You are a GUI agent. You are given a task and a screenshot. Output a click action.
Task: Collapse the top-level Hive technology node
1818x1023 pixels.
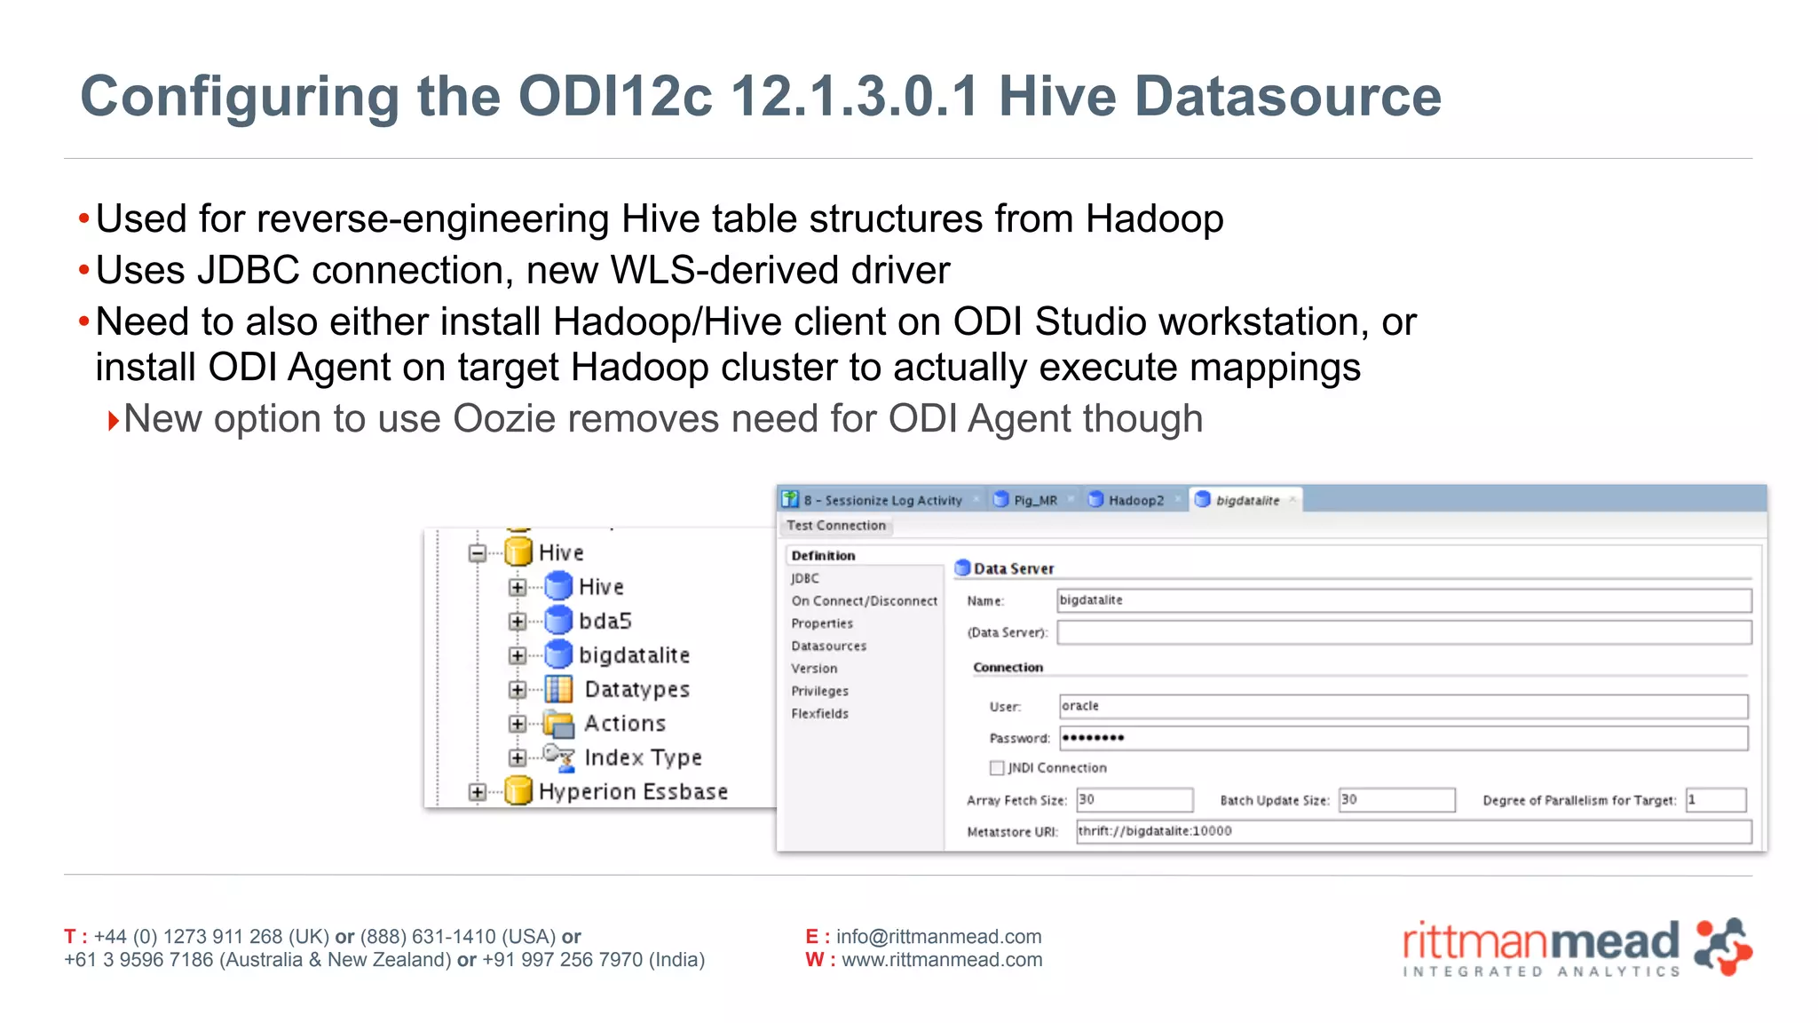tap(478, 553)
